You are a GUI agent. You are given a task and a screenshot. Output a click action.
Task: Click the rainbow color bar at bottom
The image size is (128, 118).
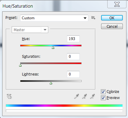[x=64, y=105]
